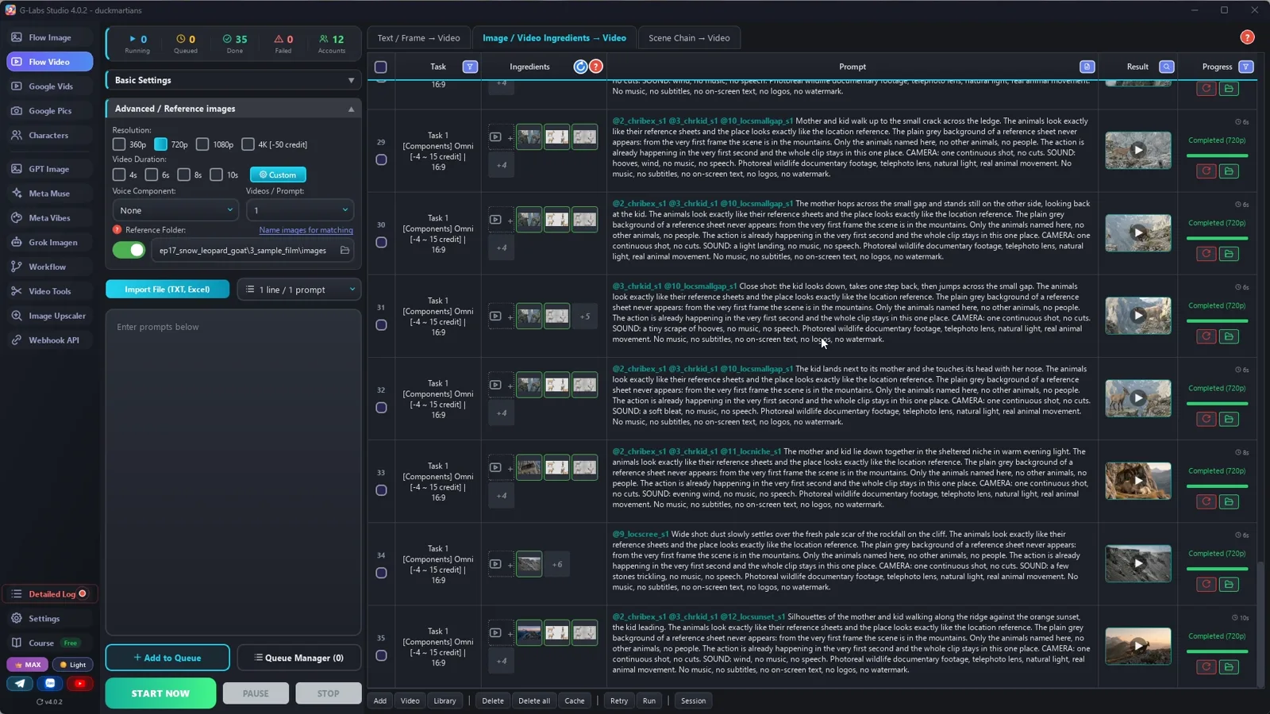This screenshot has width=1270, height=714.
Task: Click the red help icon top right
Action: (1247, 37)
